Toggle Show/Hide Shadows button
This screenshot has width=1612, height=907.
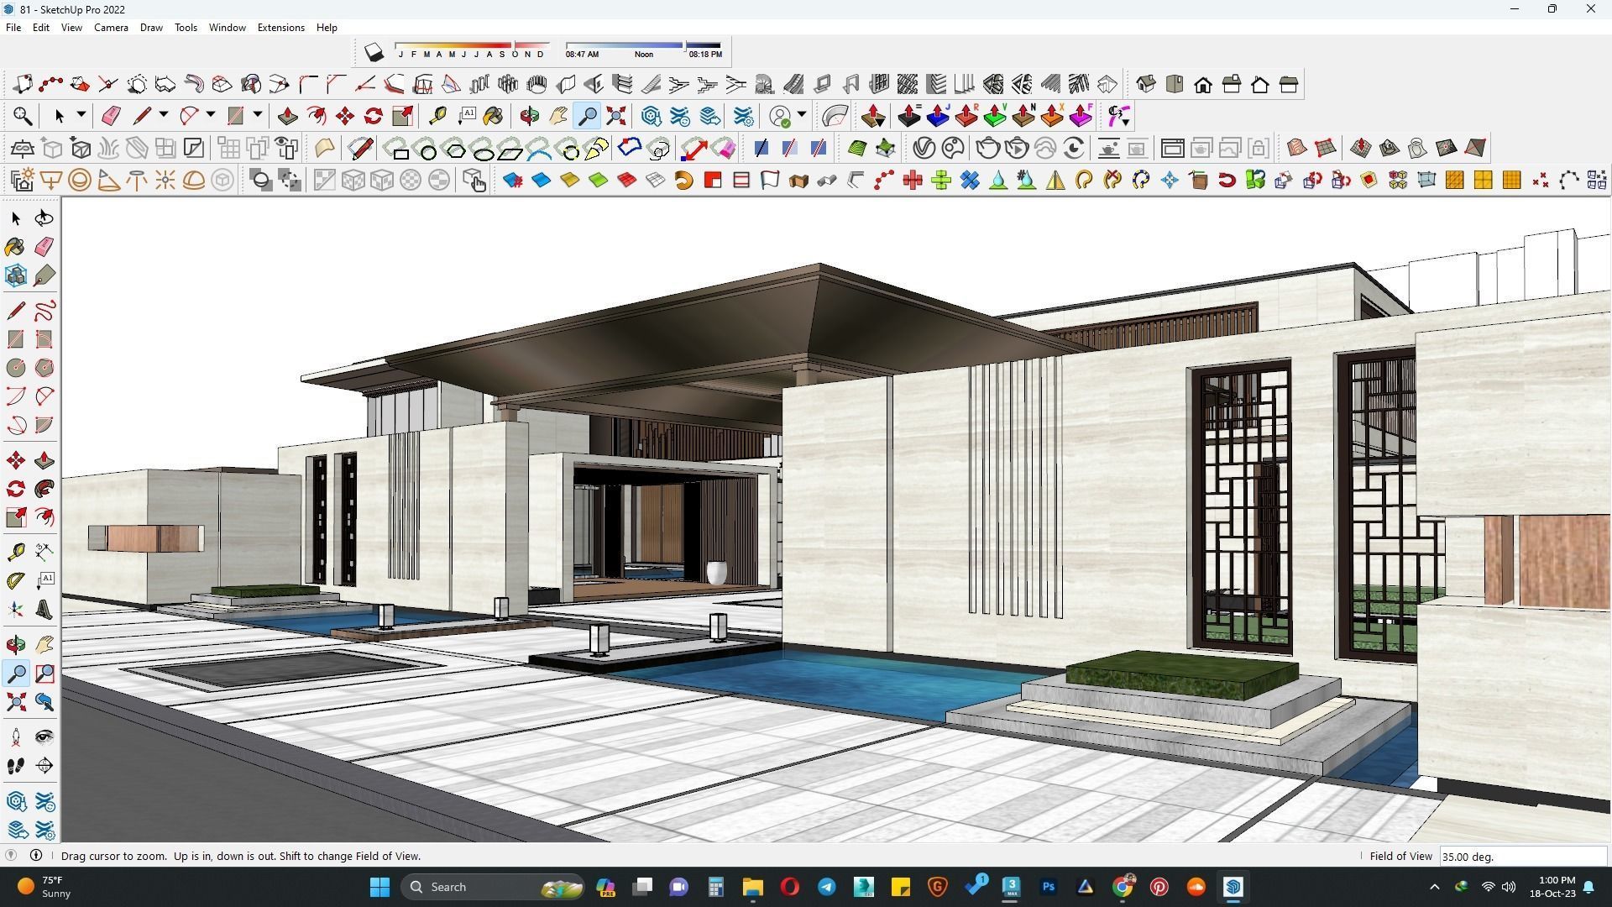coord(374,53)
